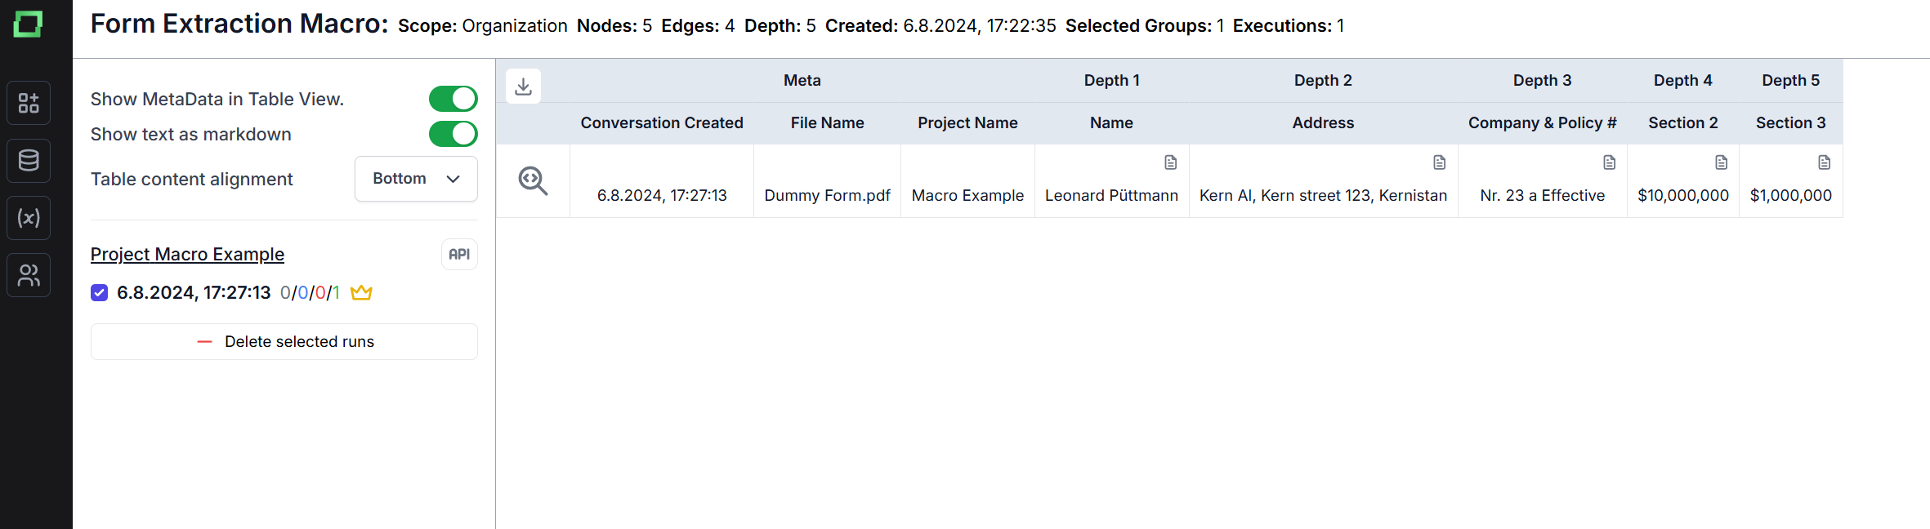The height and width of the screenshot is (529, 1930).
Task: Click the document icon in Address cell
Action: [x=1439, y=162]
